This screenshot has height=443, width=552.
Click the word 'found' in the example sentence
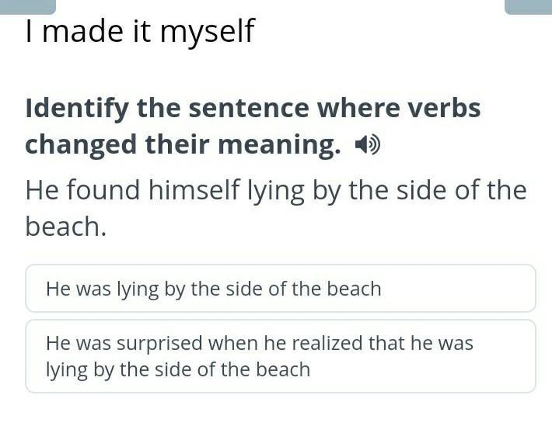coord(103,190)
